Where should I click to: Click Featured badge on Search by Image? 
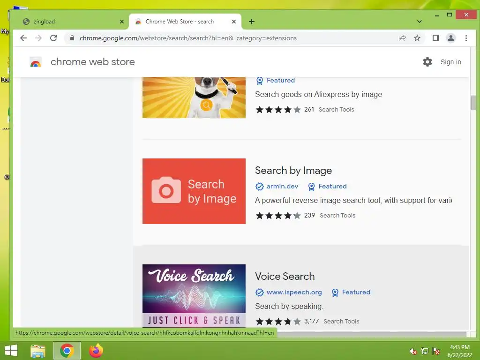coord(327,186)
